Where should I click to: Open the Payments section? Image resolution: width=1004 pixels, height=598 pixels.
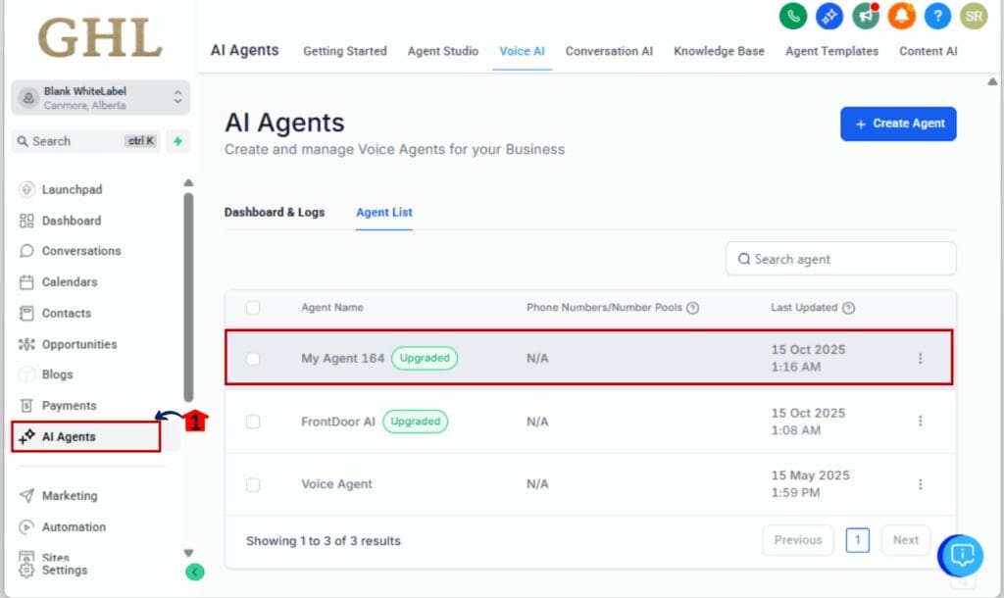(x=69, y=405)
